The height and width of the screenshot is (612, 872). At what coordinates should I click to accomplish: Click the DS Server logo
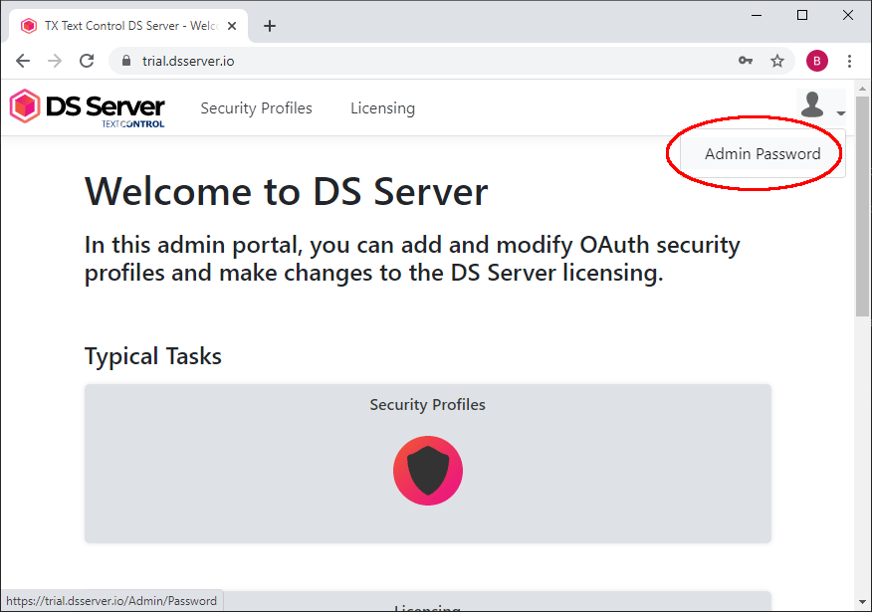pos(87,107)
